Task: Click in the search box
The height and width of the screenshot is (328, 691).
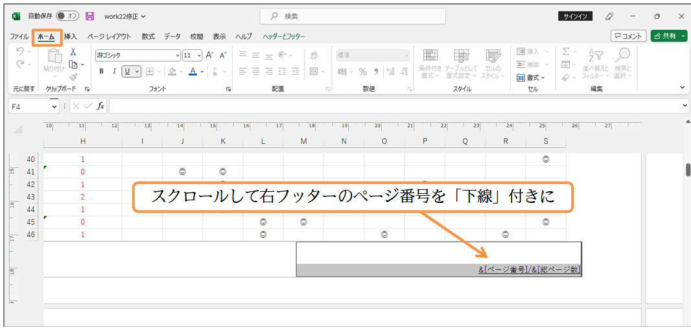Action: click(x=353, y=16)
